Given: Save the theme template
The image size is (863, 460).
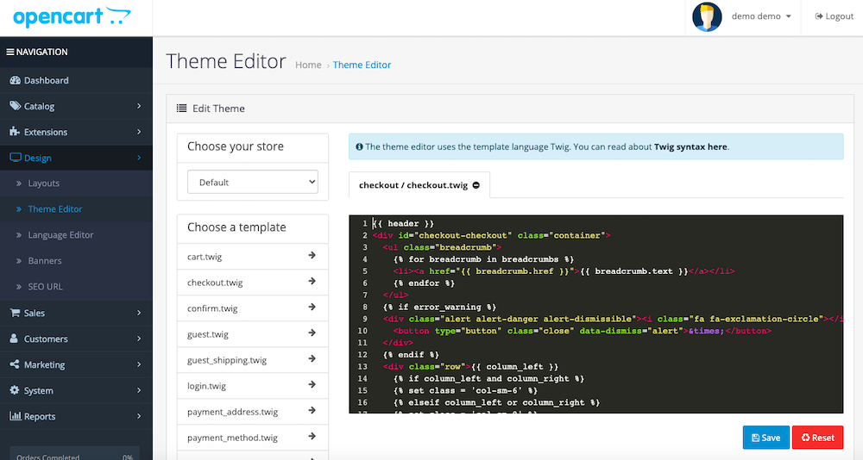Looking at the screenshot, I should 766,438.
